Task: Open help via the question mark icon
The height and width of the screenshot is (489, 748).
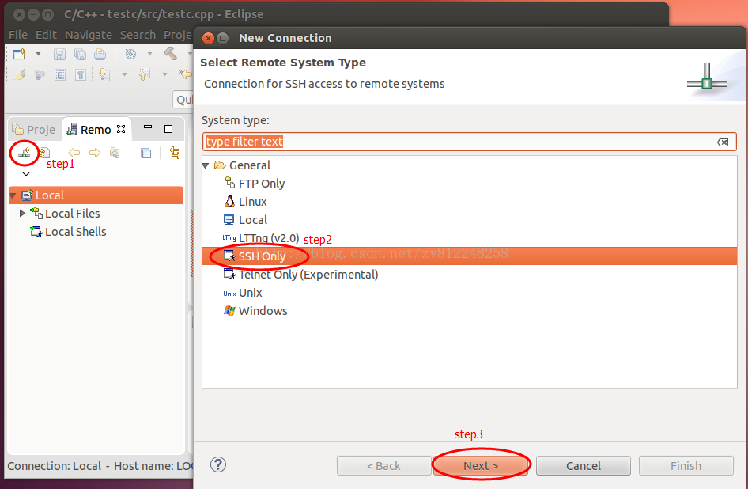Action: point(218,464)
